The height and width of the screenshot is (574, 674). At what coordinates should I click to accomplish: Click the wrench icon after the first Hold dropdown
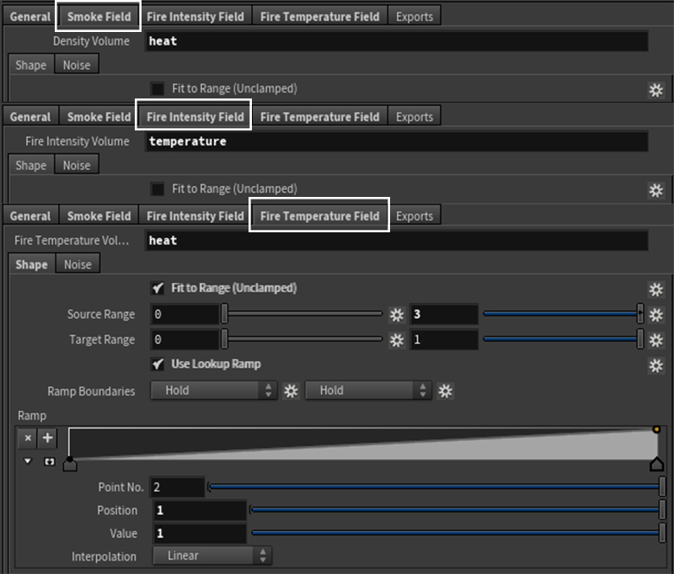click(x=291, y=391)
